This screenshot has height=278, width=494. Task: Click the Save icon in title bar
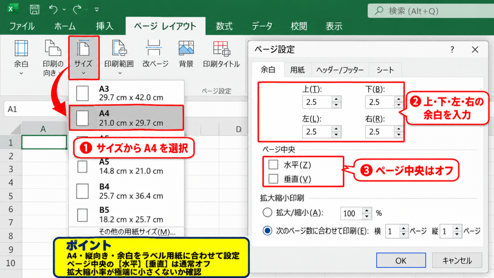click(34, 9)
